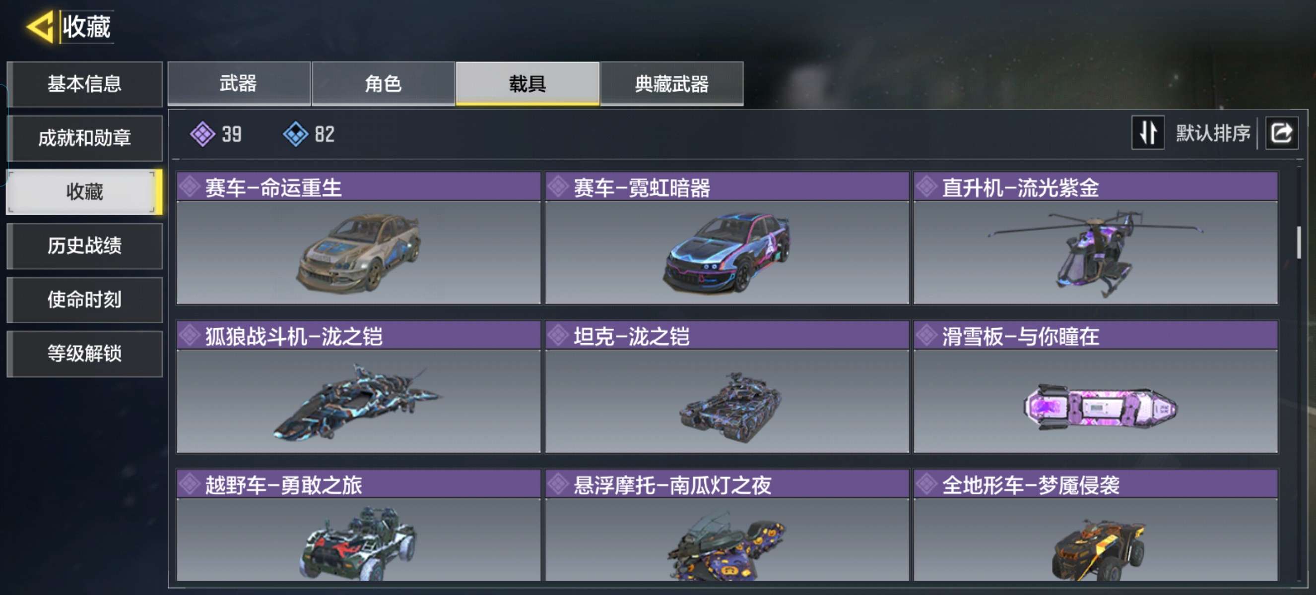Screen dimensions: 1316x595
Task: Switch to the 角色 tab
Action: (x=383, y=84)
